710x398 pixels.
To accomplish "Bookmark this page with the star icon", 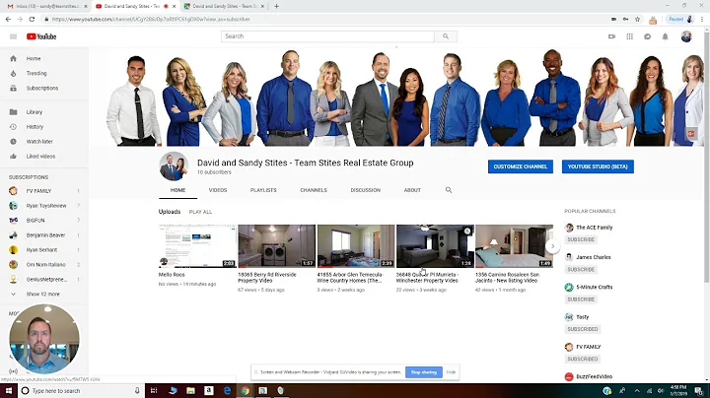I will click(x=638, y=19).
